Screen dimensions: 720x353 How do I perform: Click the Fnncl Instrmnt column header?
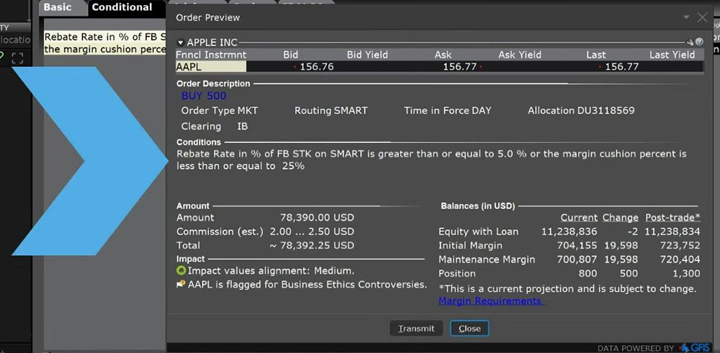tap(210, 54)
